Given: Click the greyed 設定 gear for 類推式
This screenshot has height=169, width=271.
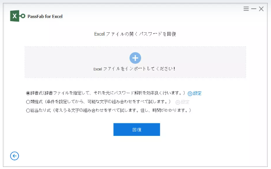Looking at the screenshot, I should pos(182,102).
